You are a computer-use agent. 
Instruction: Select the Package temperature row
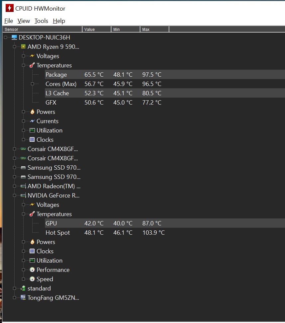[165, 74]
